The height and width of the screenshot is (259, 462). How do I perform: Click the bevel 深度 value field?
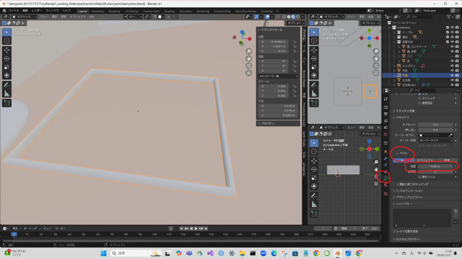tap(435, 166)
